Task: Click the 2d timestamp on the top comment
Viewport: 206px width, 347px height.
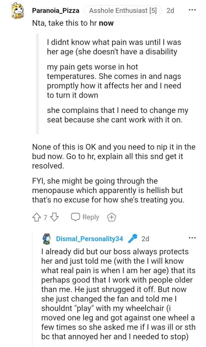Action: (x=170, y=10)
